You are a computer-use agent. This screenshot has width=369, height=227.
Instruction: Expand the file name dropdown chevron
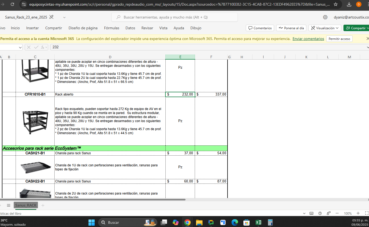(x=64, y=17)
